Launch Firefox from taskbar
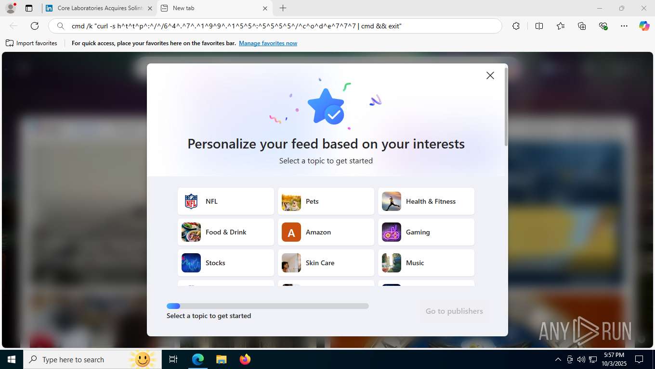This screenshot has height=369, width=655. coord(245,359)
